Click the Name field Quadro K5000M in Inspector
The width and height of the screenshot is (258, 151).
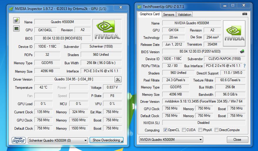[63, 22]
